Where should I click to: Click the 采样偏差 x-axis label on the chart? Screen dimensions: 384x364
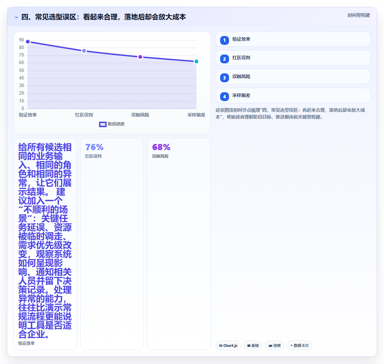pyautogui.click(x=196, y=115)
